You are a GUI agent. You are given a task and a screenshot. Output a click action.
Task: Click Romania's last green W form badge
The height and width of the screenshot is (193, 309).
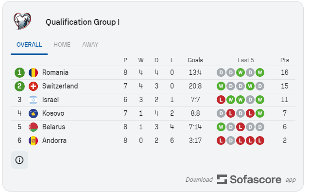tap(260, 72)
